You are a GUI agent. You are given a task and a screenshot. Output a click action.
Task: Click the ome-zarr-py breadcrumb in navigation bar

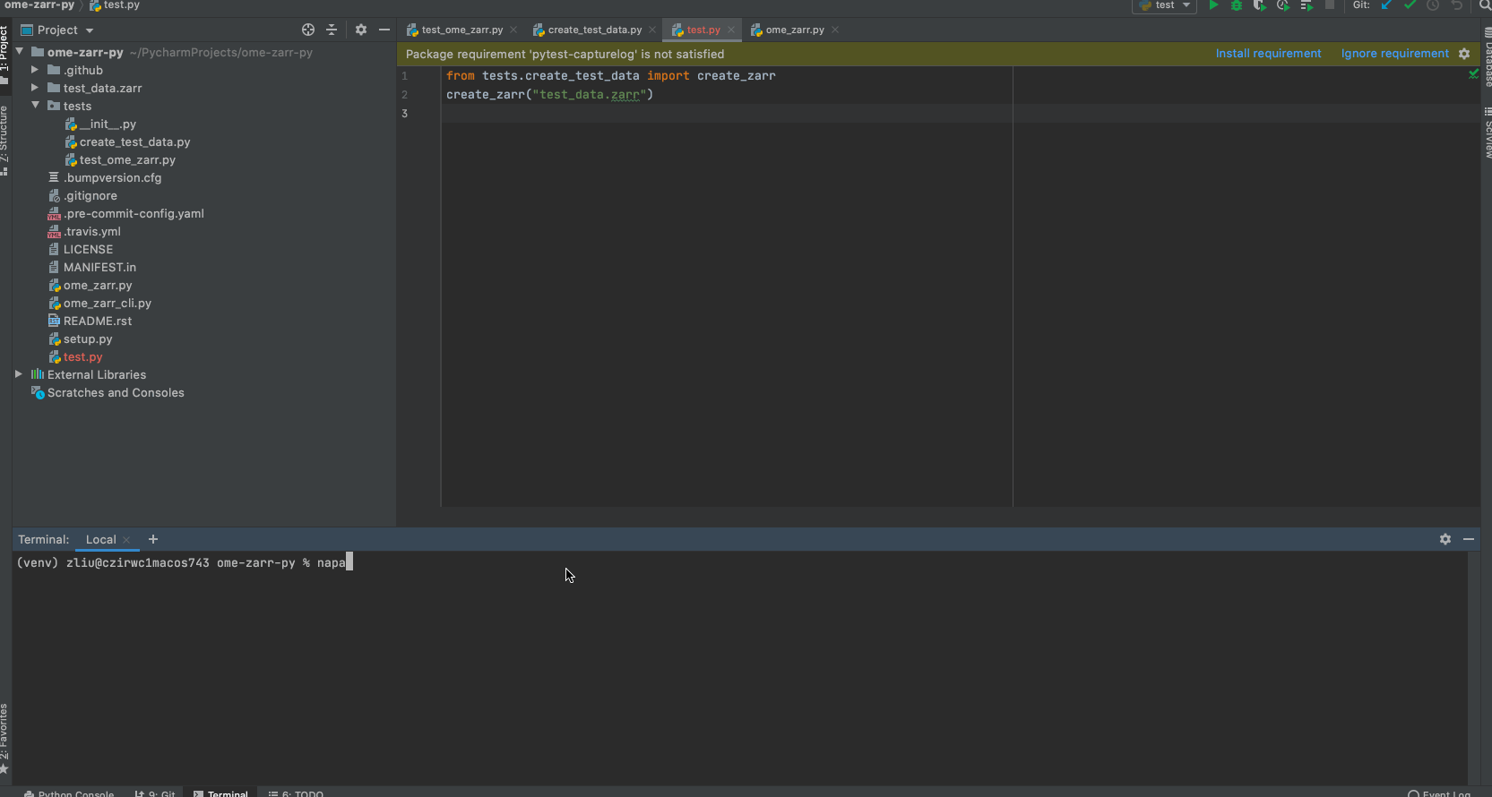tap(39, 5)
